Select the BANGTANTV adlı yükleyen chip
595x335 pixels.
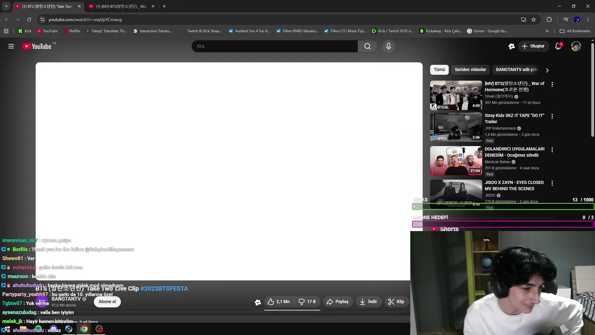516,70
